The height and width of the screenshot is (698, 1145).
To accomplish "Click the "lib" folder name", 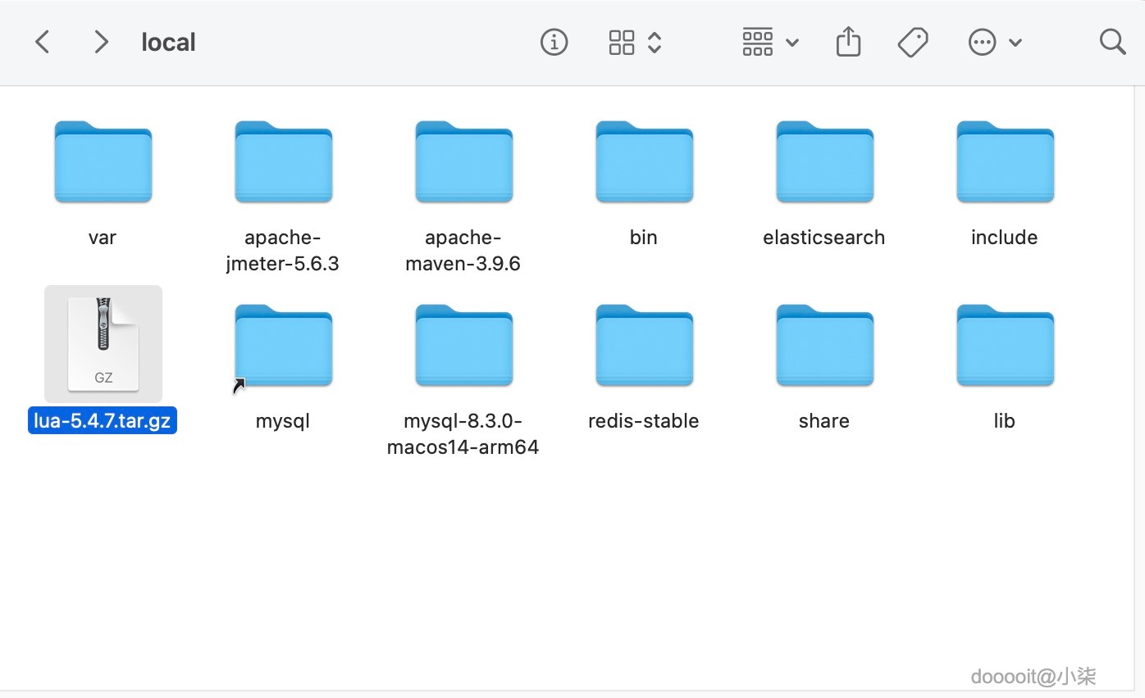I will point(1005,421).
